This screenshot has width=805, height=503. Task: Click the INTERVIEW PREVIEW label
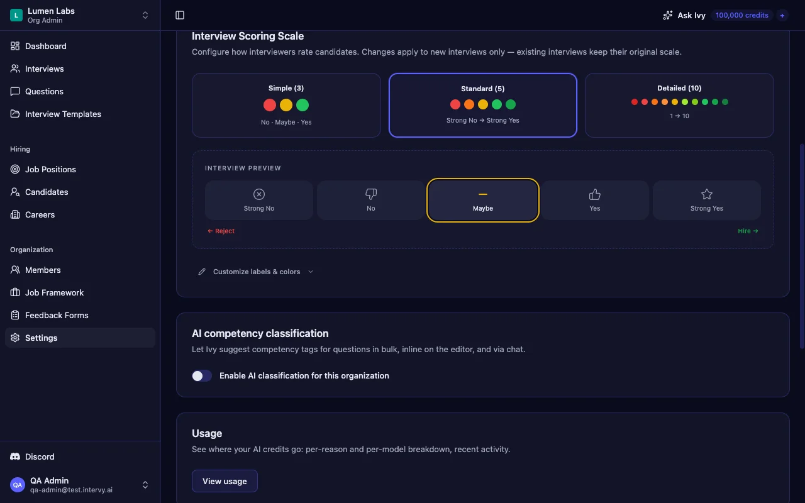243,168
